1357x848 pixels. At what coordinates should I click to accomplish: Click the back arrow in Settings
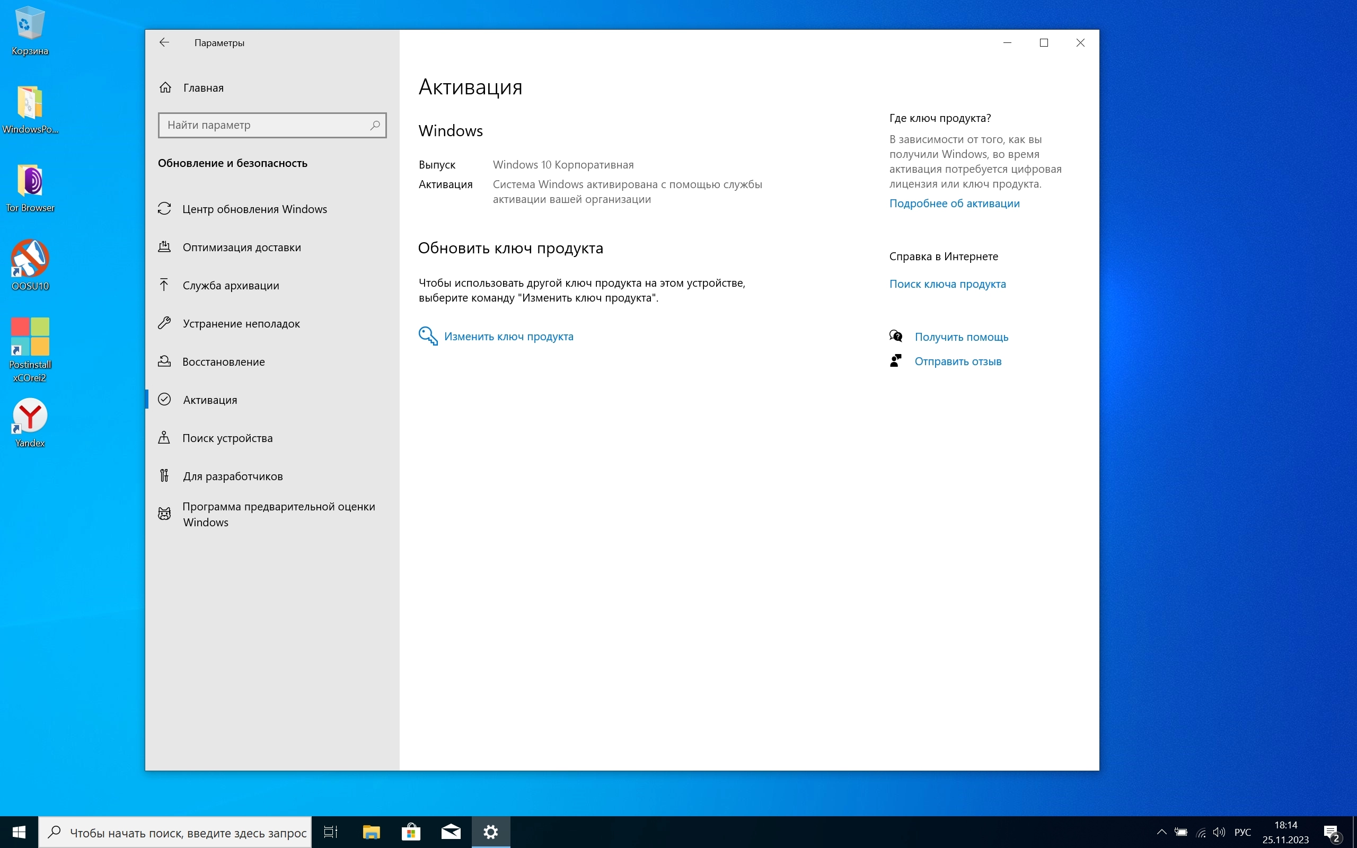click(x=164, y=42)
